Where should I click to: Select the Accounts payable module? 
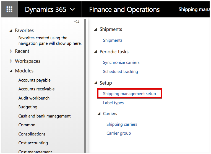pos(35,80)
